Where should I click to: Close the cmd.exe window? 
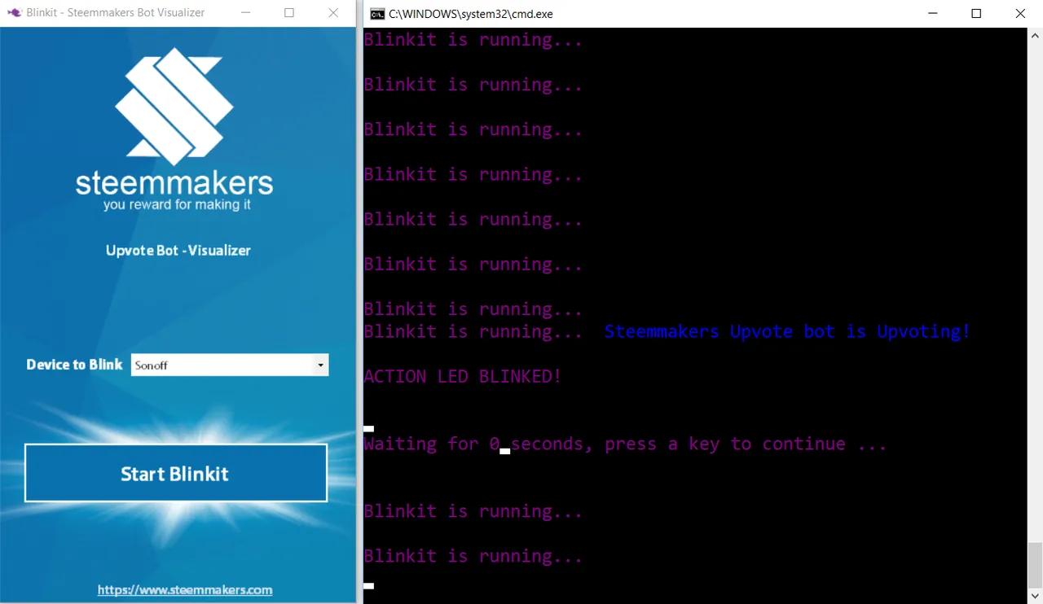(1020, 14)
